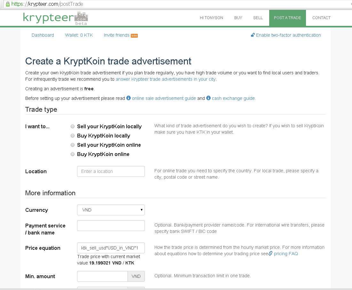Click the VND unit label beside Min. amount

tap(136, 276)
